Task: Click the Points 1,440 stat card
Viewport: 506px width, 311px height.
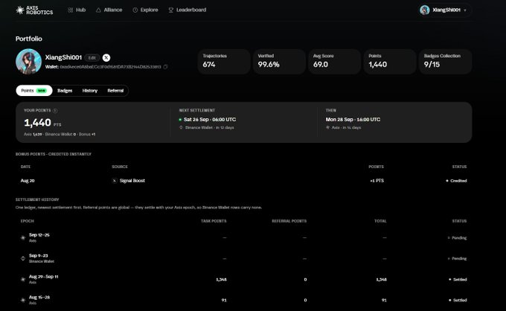Action: click(x=390, y=62)
